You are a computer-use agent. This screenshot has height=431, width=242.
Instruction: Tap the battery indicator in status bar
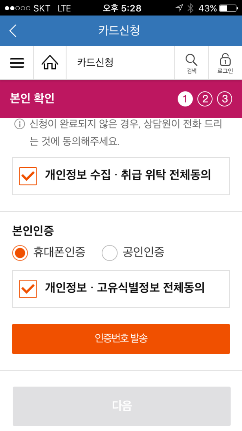[x=227, y=8]
